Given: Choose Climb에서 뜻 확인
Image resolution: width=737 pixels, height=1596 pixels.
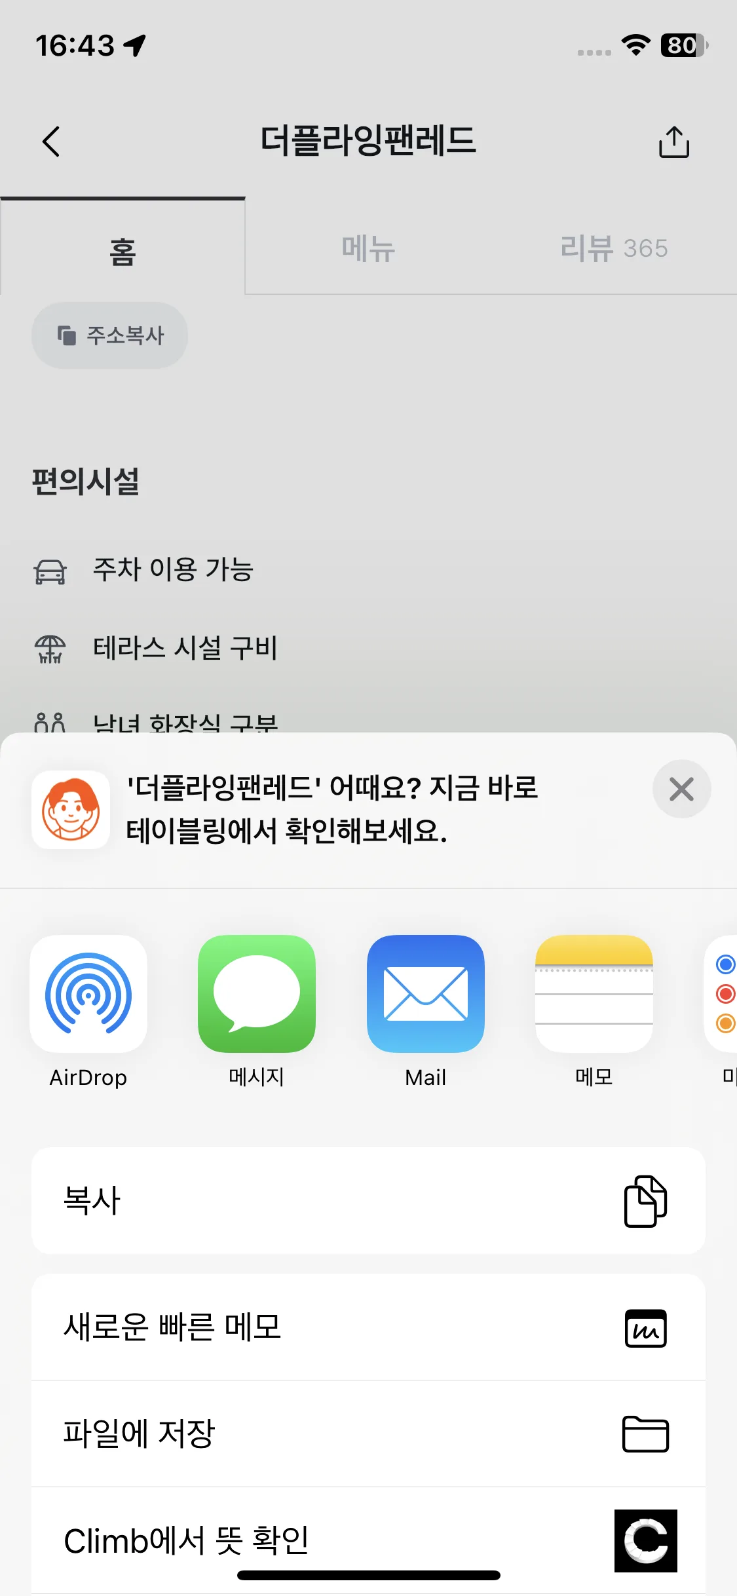Looking at the screenshot, I should [x=368, y=1540].
